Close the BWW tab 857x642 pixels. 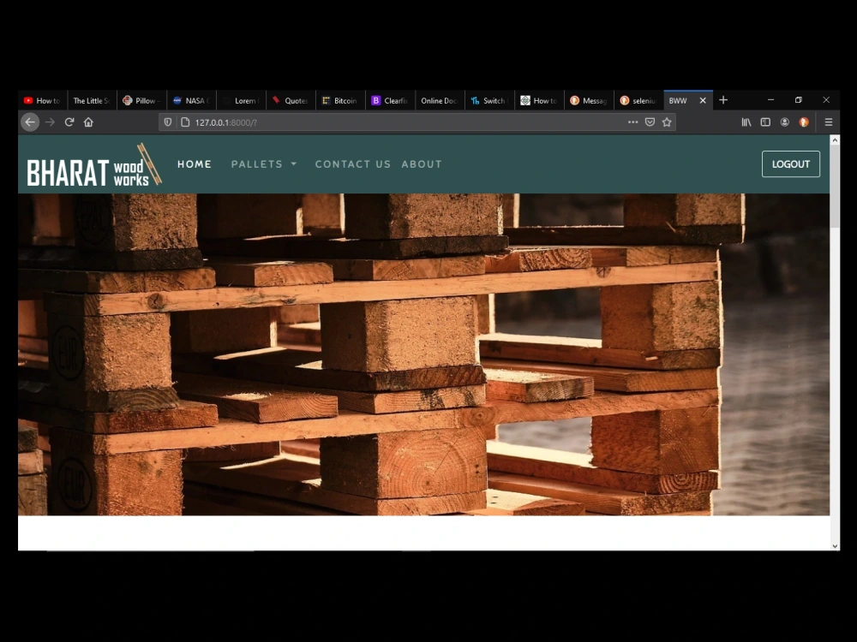(703, 100)
